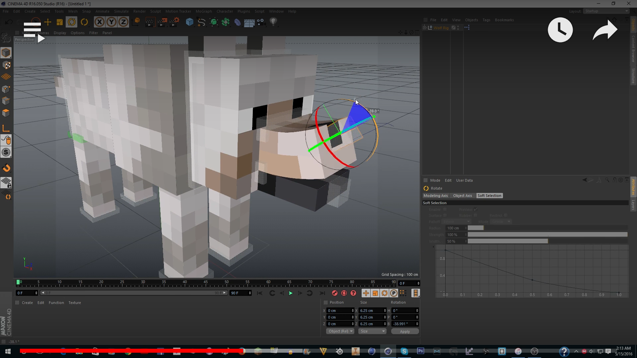Add a Bend deformer object

(x=238, y=22)
